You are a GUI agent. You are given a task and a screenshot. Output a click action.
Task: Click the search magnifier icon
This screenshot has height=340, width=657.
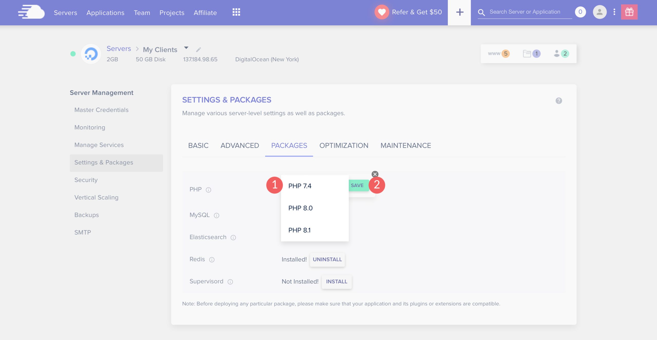[x=481, y=12]
